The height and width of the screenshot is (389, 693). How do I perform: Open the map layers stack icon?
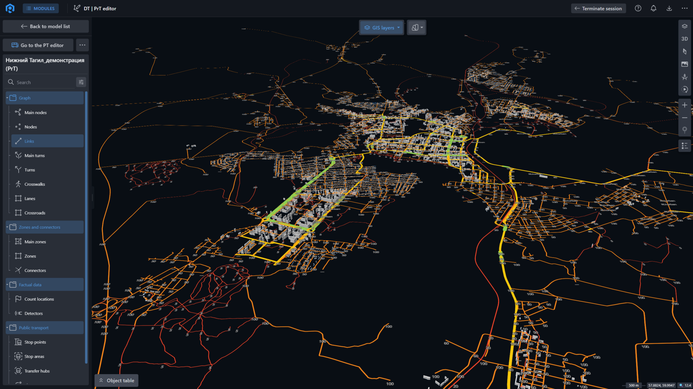coord(685,26)
